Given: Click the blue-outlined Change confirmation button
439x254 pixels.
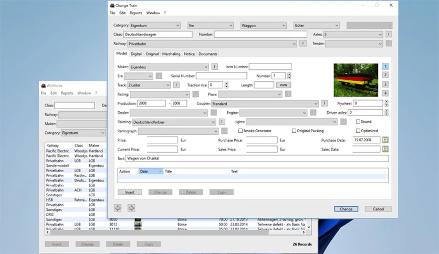Looking at the screenshot, I should pos(346,209).
